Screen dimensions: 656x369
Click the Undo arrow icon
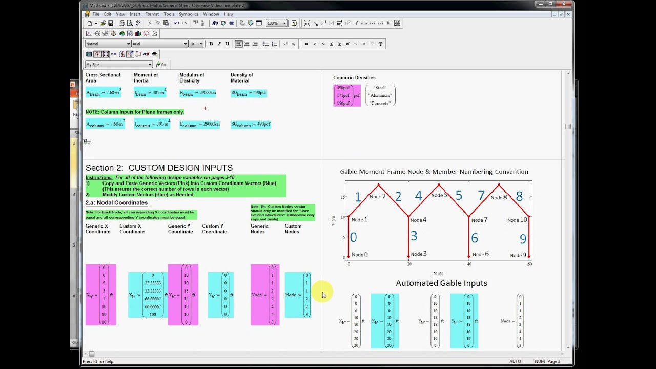point(176,23)
